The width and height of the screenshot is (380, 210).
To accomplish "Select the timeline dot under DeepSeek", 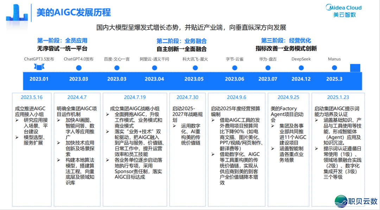I will pos(301,68).
